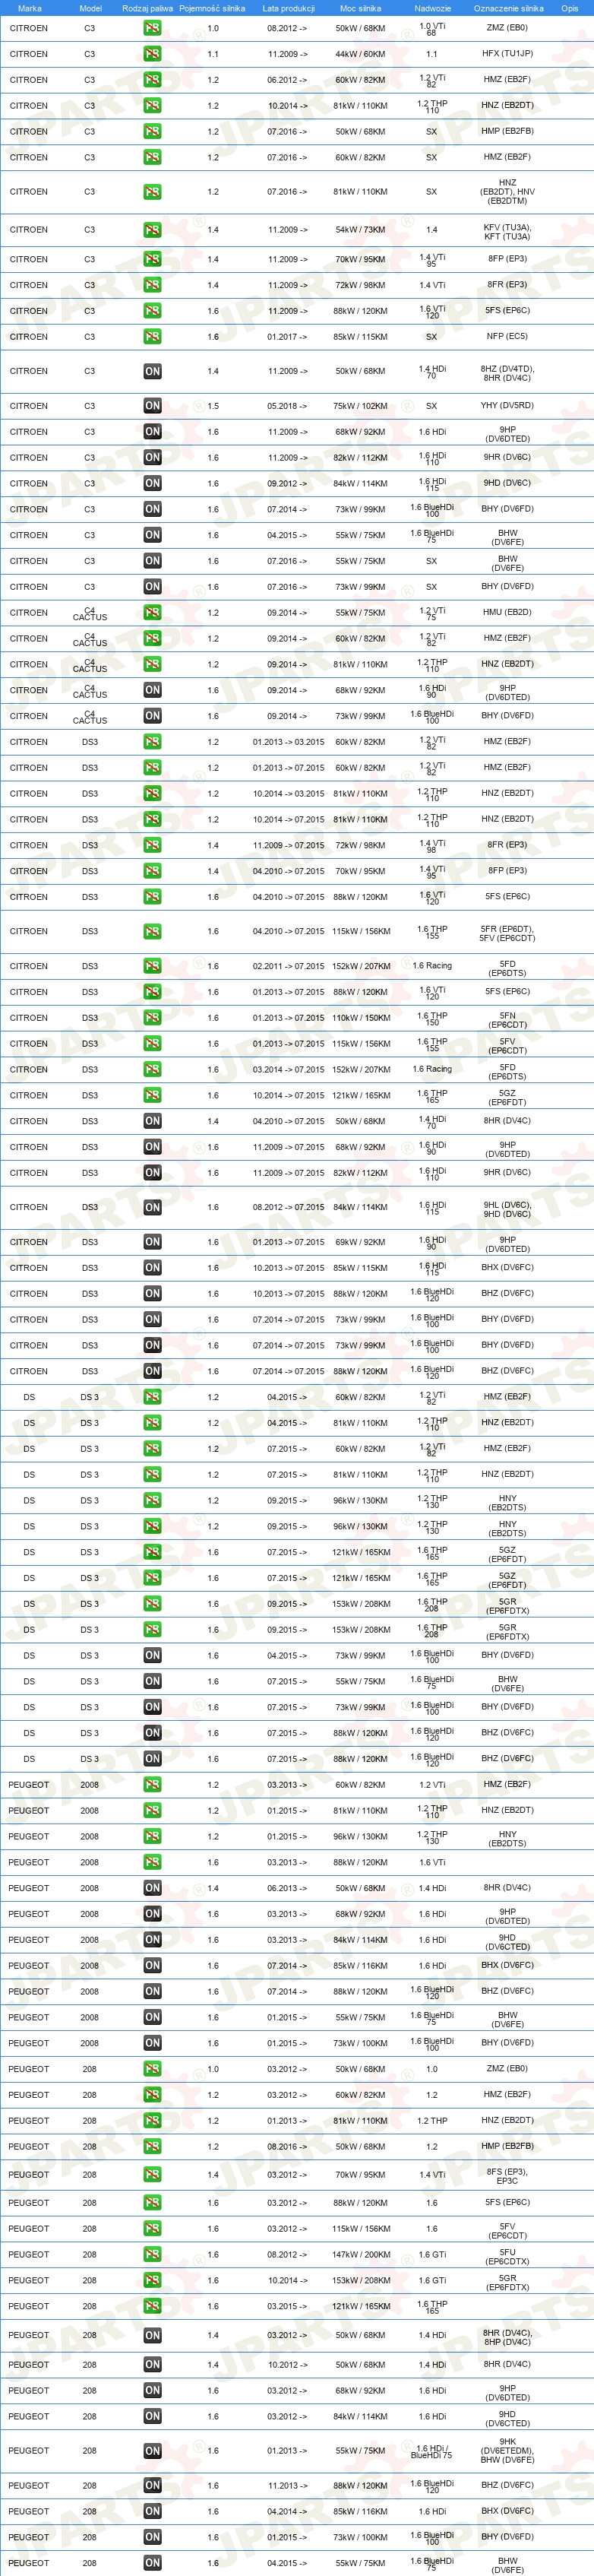Select the 05.2018 production date cell
The width and height of the screenshot is (594, 2576).
click(x=288, y=406)
